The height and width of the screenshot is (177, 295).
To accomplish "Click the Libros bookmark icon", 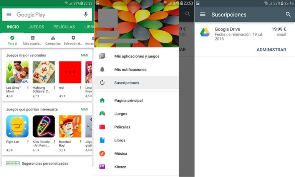I will tap(102, 140).
